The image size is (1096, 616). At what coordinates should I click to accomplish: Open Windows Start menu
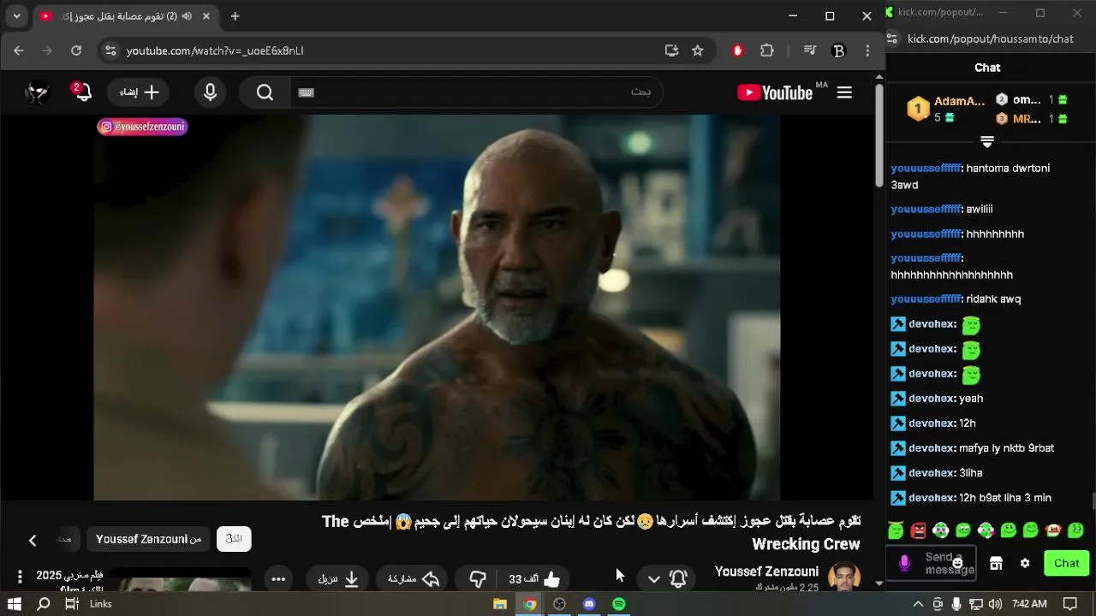14,604
